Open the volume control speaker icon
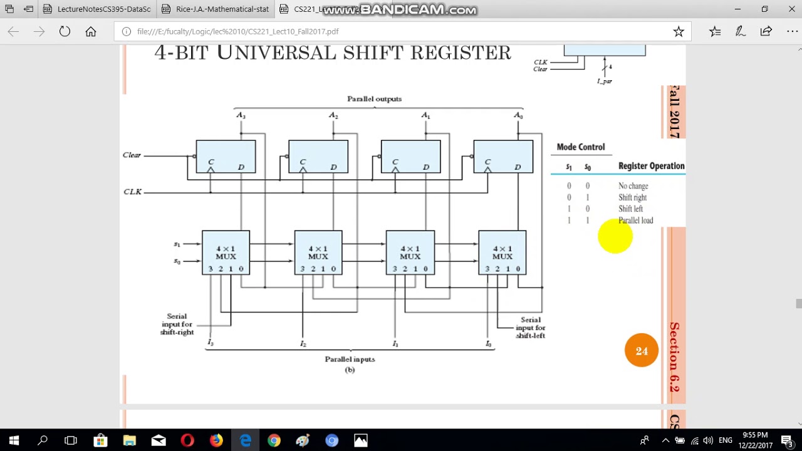The height and width of the screenshot is (451, 802). coord(709,440)
